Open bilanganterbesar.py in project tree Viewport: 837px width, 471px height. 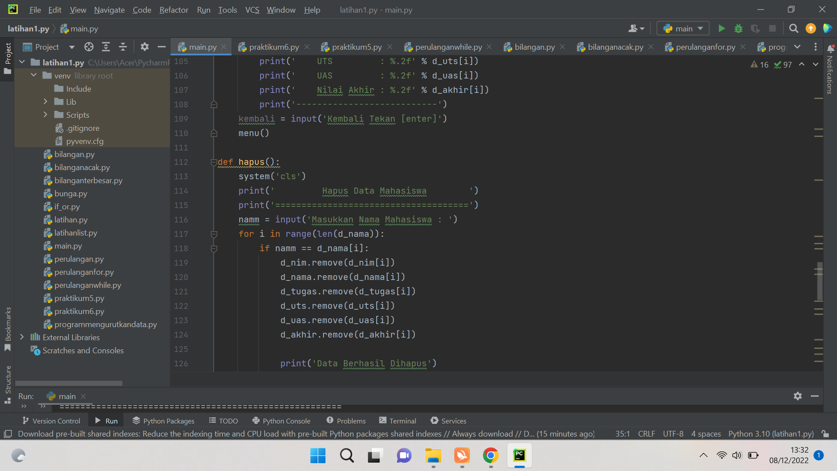pos(88,181)
